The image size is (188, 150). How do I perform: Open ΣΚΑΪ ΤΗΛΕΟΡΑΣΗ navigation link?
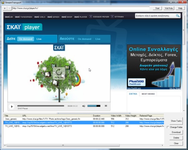[23, 17]
